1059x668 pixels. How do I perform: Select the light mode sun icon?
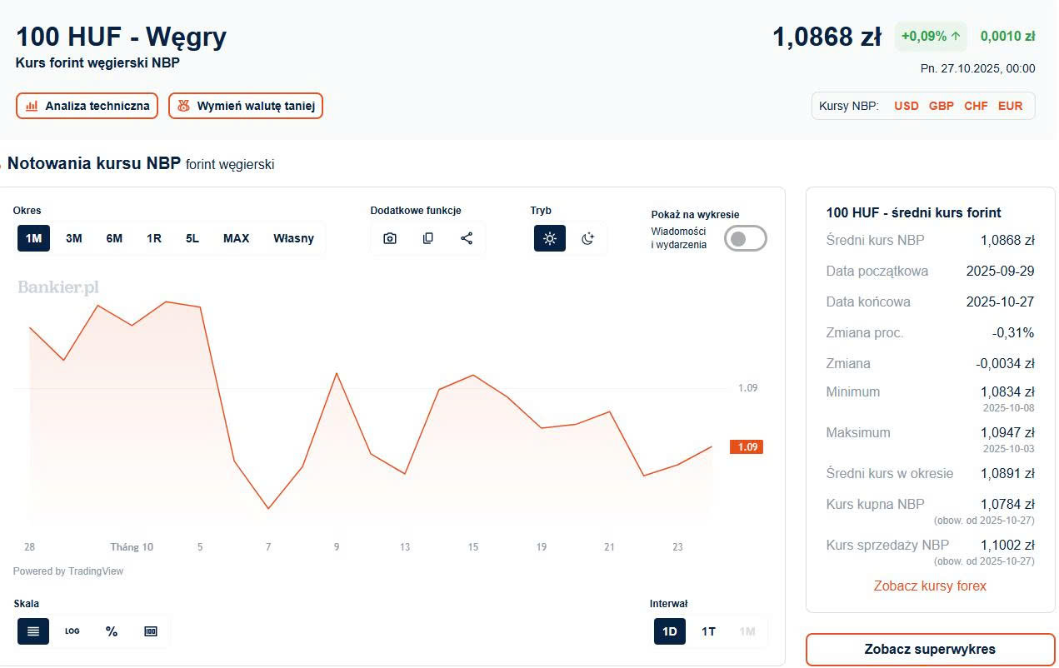tap(550, 238)
